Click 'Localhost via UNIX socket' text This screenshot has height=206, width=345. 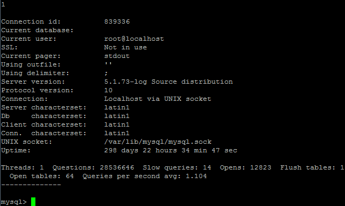coord(158,99)
